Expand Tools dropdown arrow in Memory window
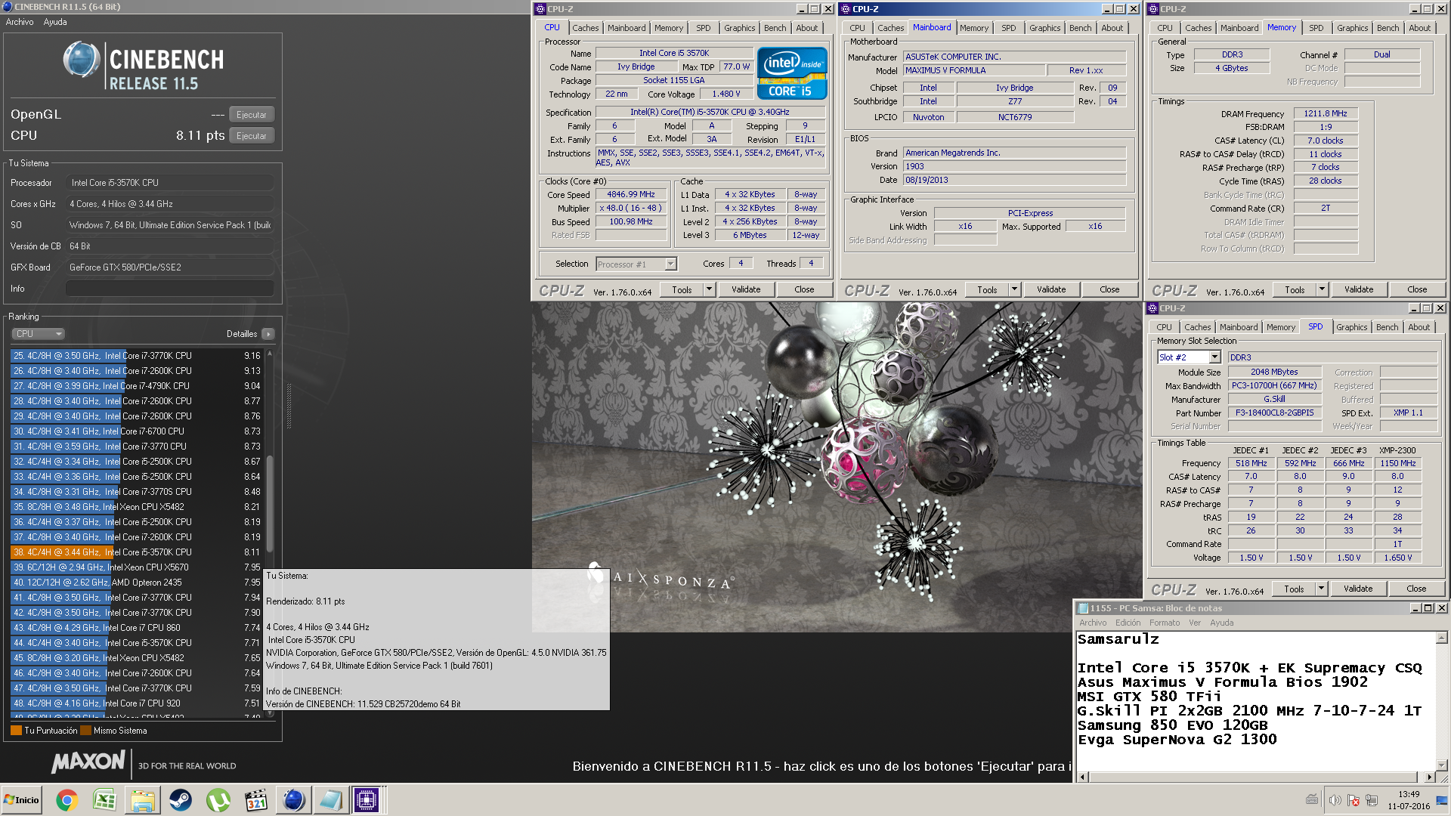1451x816 pixels. tap(1322, 289)
